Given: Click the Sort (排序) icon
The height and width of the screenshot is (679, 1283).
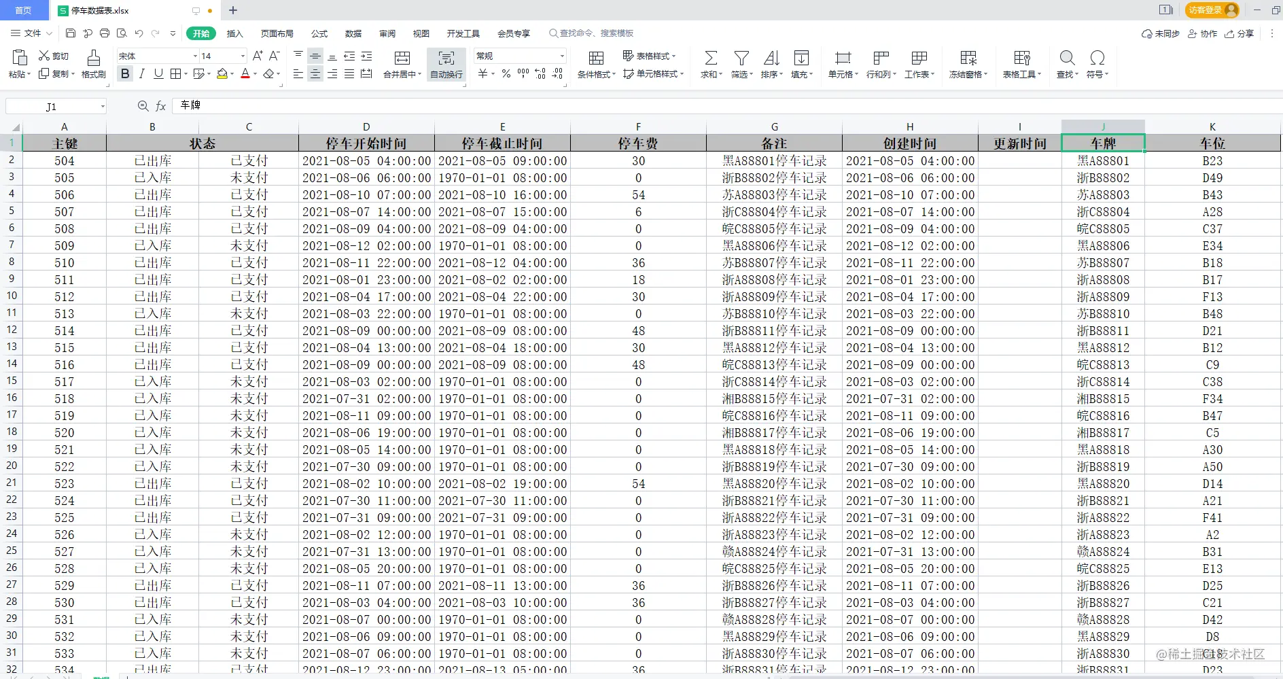Looking at the screenshot, I should [x=771, y=58].
